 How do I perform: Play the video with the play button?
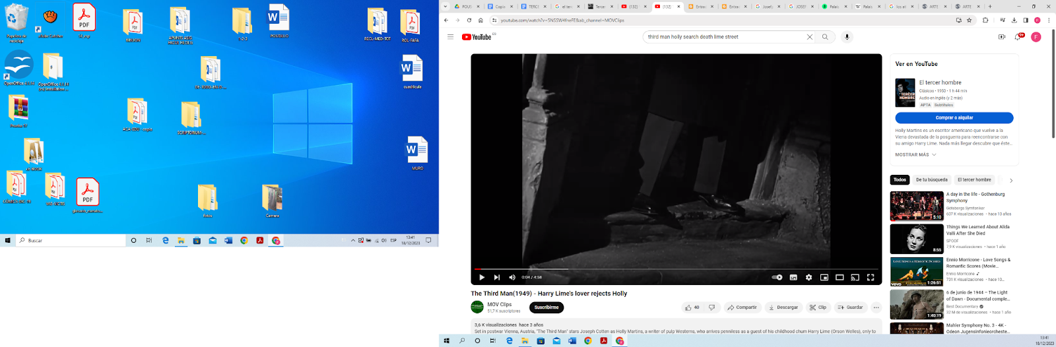(x=482, y=277)
